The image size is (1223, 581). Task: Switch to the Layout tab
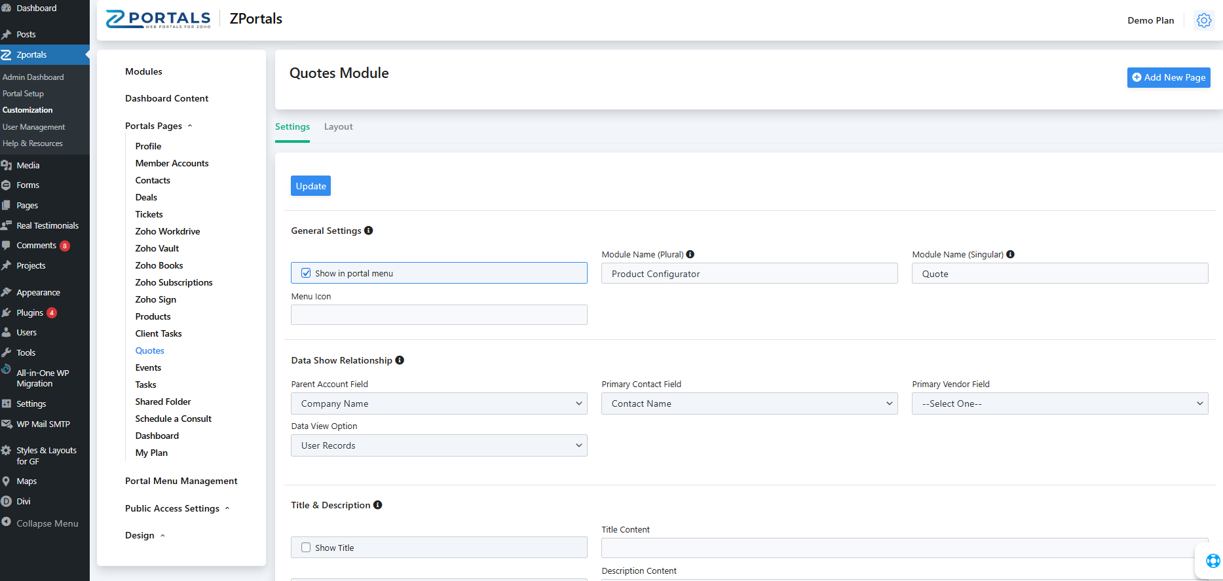tap(338, 126)
